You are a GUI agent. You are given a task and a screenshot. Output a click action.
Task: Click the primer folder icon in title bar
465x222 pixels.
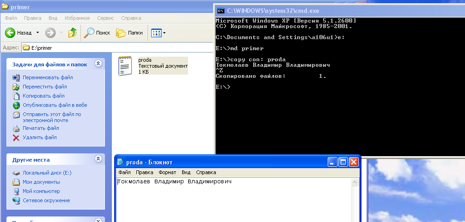[5, 7]
